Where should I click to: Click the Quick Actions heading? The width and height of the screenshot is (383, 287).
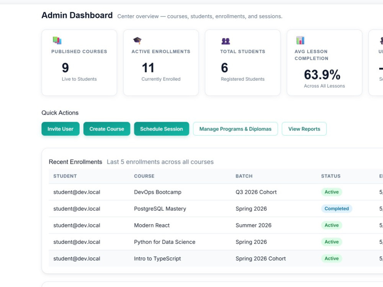click(x=60, y=113)
